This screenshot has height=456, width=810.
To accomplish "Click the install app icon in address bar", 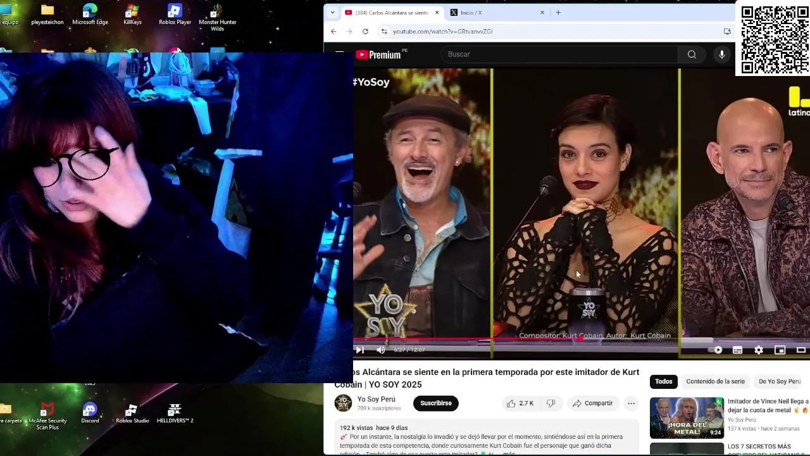I will click(727, 31).
